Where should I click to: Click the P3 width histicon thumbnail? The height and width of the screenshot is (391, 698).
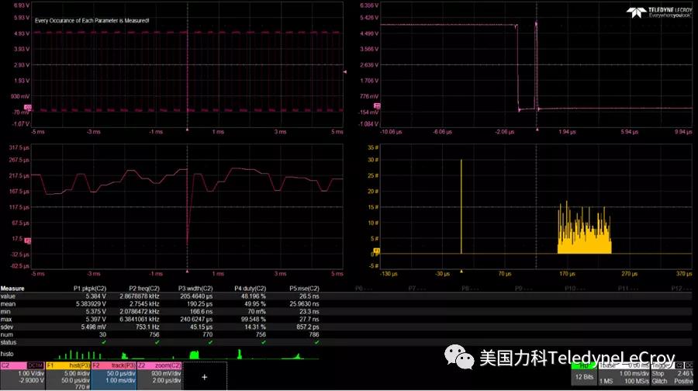pyautogui.click(x=194, y=355)
